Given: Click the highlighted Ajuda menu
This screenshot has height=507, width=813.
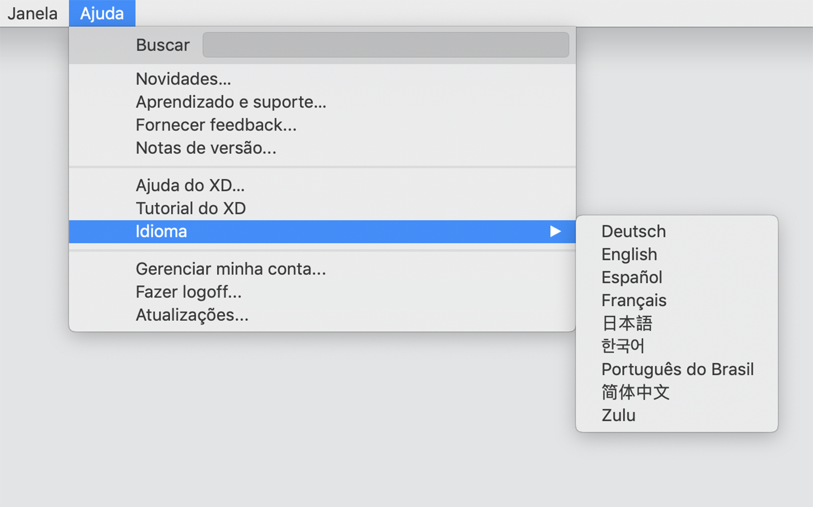Looking at the screenshot, I should [101, 13].
